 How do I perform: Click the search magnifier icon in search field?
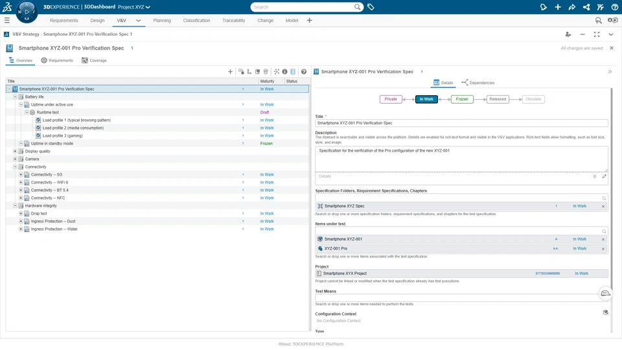[x=358, y=6]
